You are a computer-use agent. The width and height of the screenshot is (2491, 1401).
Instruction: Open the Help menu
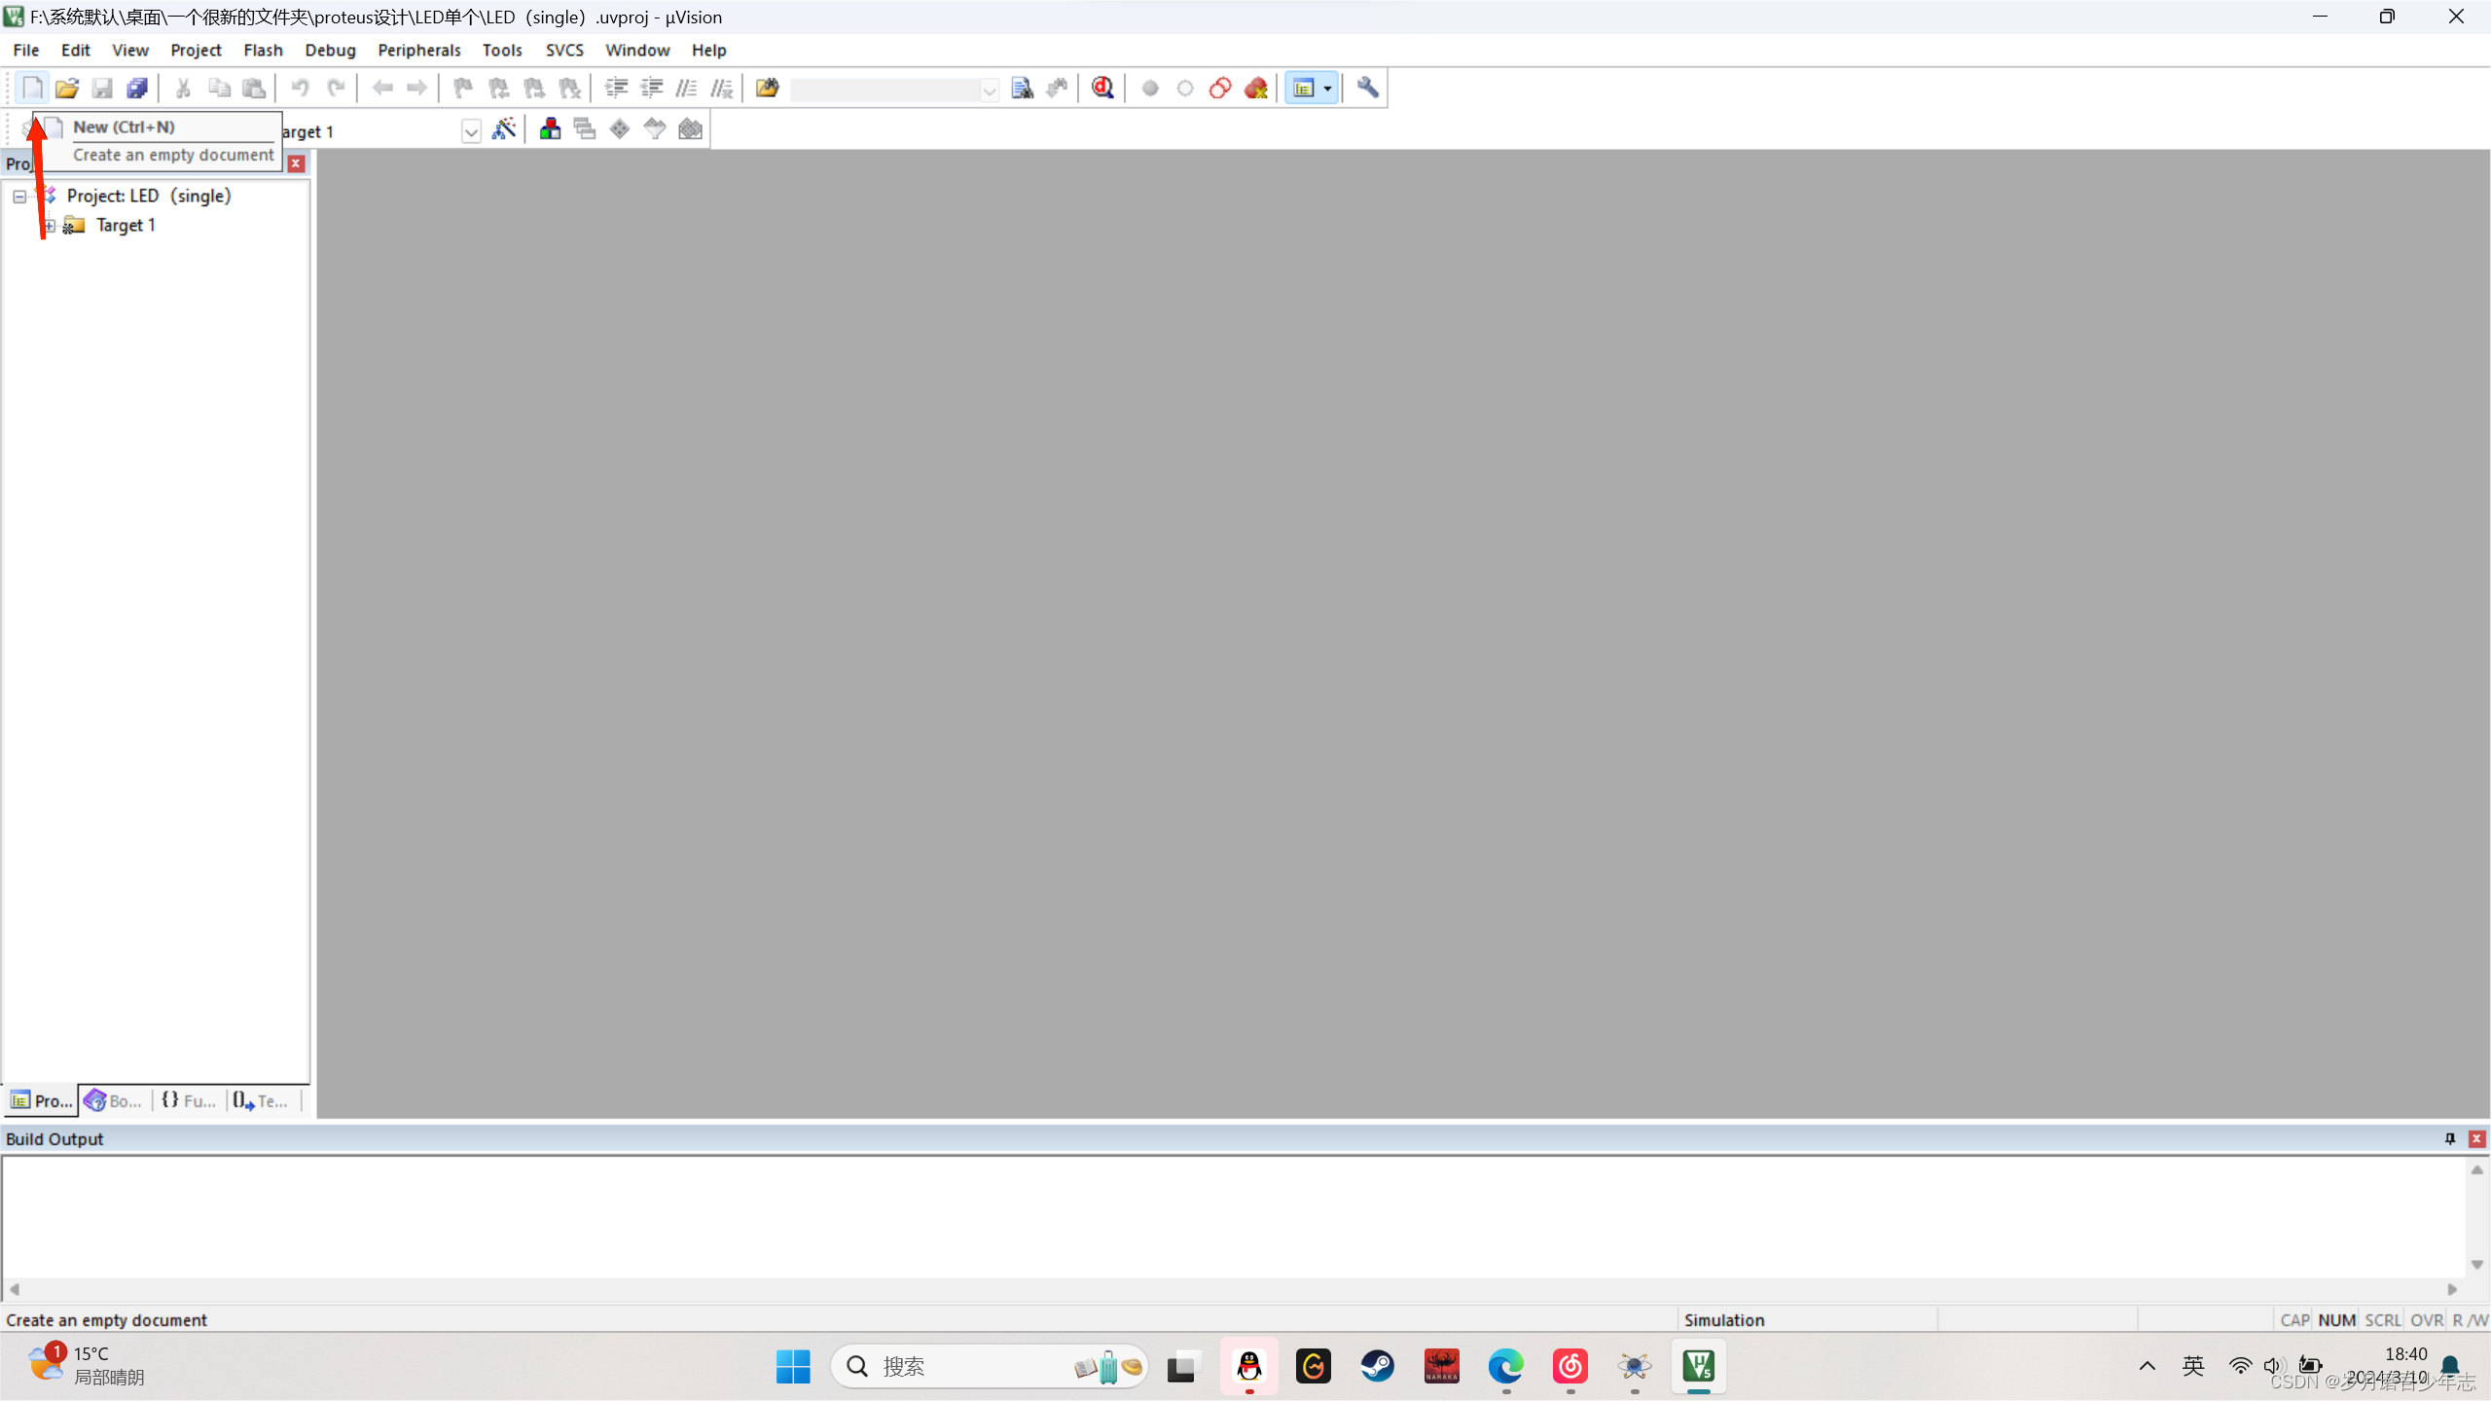(708, 50)
